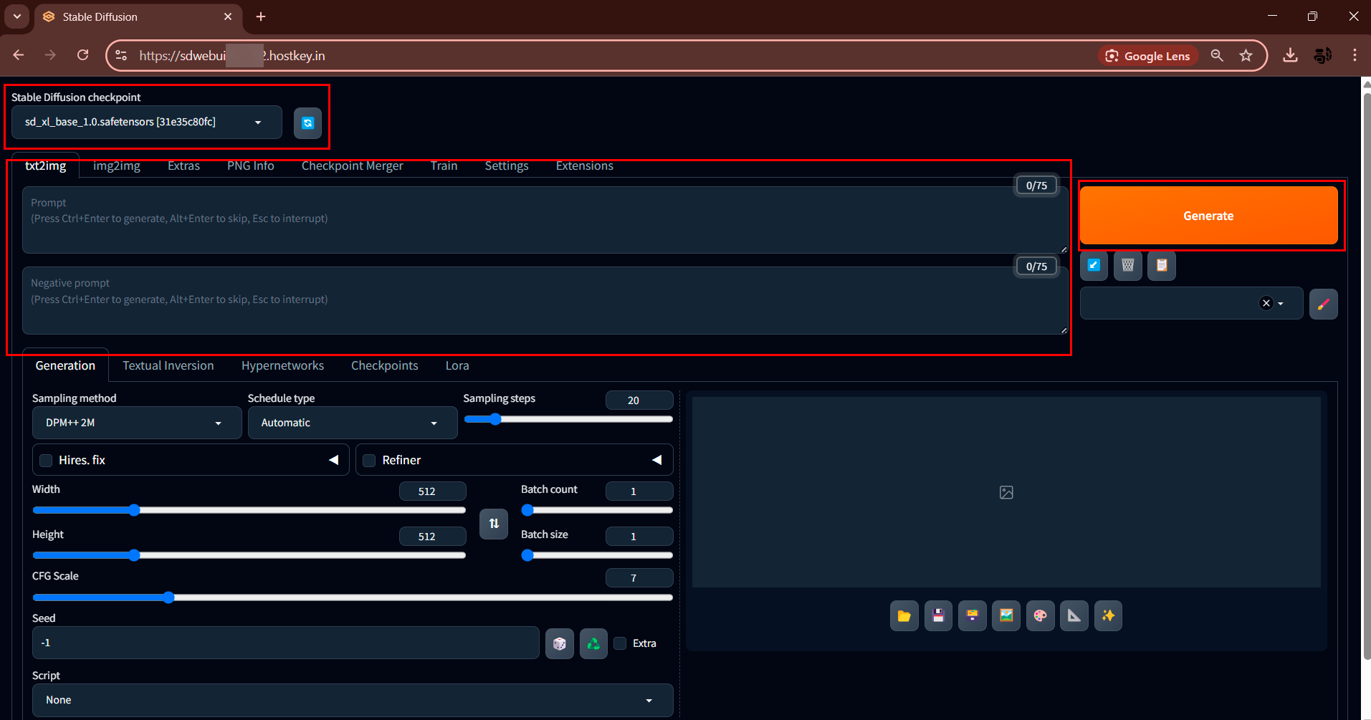Click the paintbrush edit styles icon
This screenshot has height=720, width=1371.
(x=1323, y=304)
